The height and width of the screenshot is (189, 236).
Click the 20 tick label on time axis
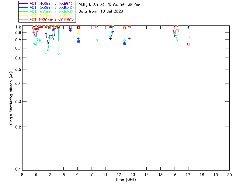click(x=229, y=174)
